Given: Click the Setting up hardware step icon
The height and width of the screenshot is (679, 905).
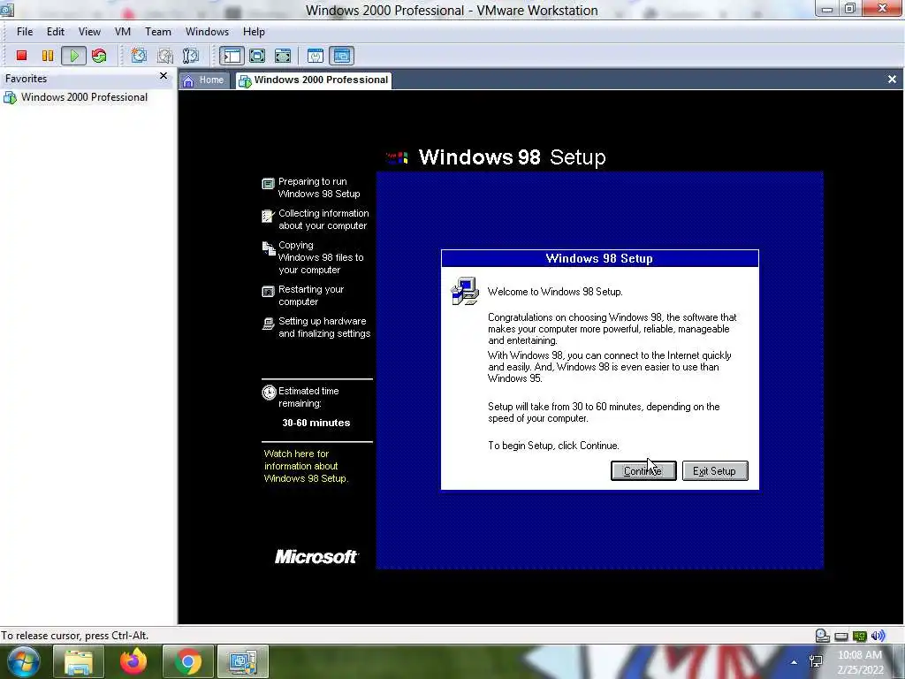Looking at the screenshot, I should (268, 324).
